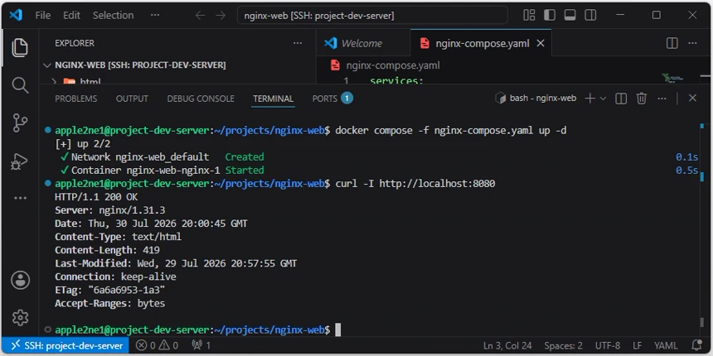Go forward in navigation history

click(221, 16)
